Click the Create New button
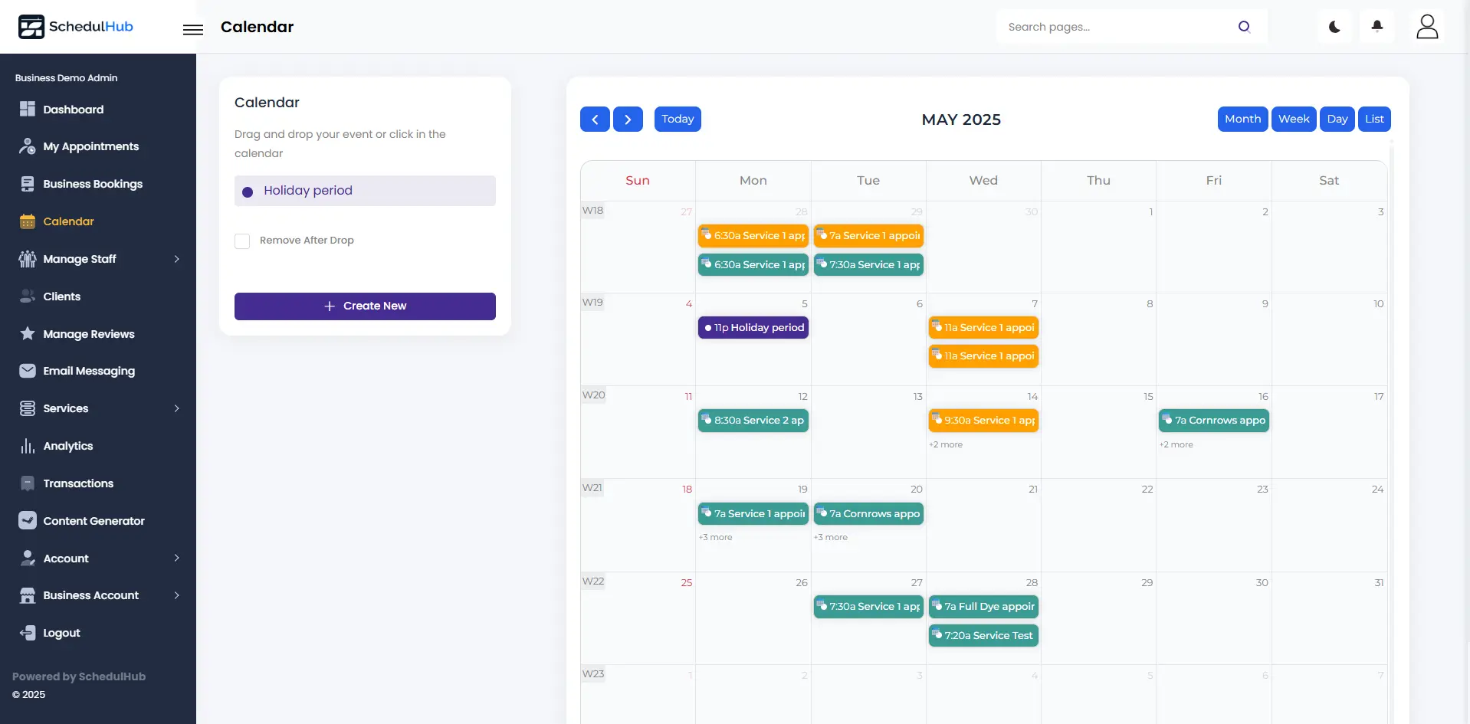1470x724 pixels. point(365,306)
